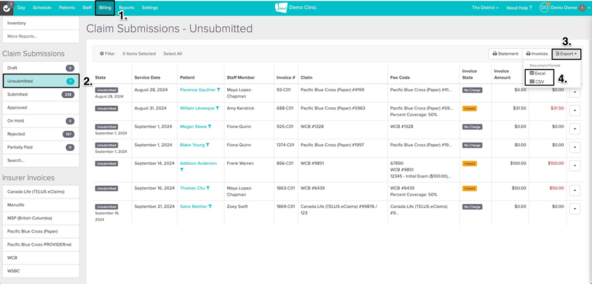Click filter icon beside William Lévesque
Screen dimensions: 592x284
[x=217, y=109]
